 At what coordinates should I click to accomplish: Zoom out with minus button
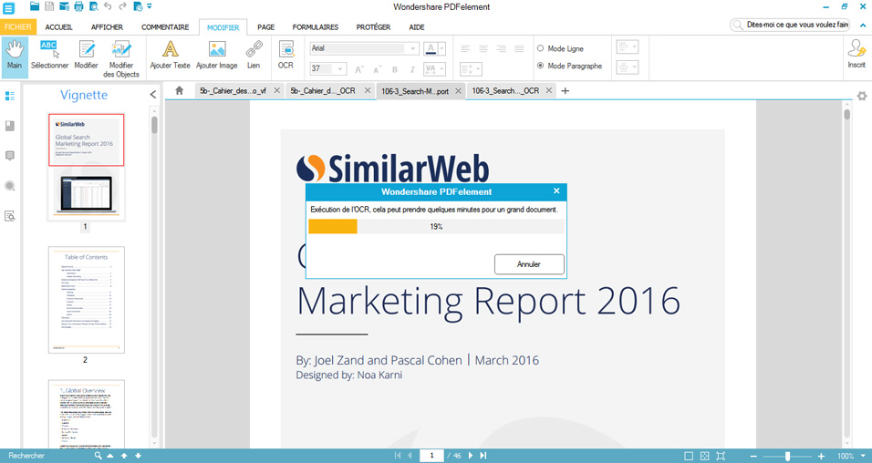pyautogui.click(x=753, y=456)
